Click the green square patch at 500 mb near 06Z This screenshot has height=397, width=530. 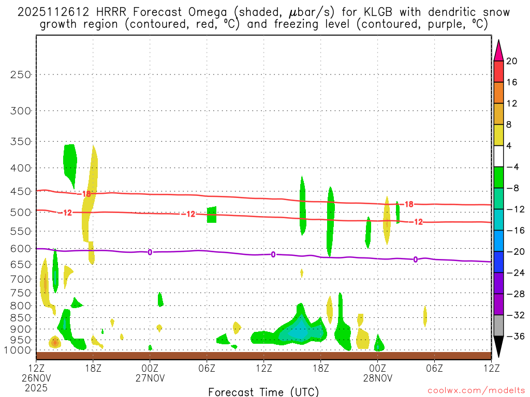pyautogui.click(x=212, y=215)
